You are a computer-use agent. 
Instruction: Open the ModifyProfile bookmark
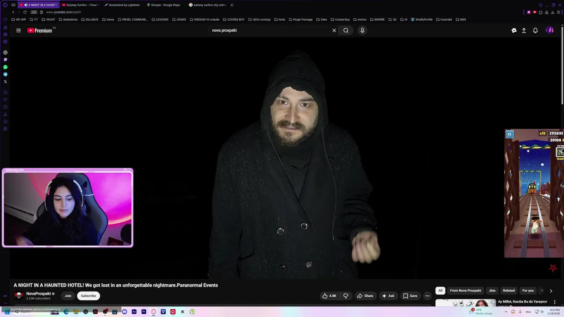click(422, 19)
